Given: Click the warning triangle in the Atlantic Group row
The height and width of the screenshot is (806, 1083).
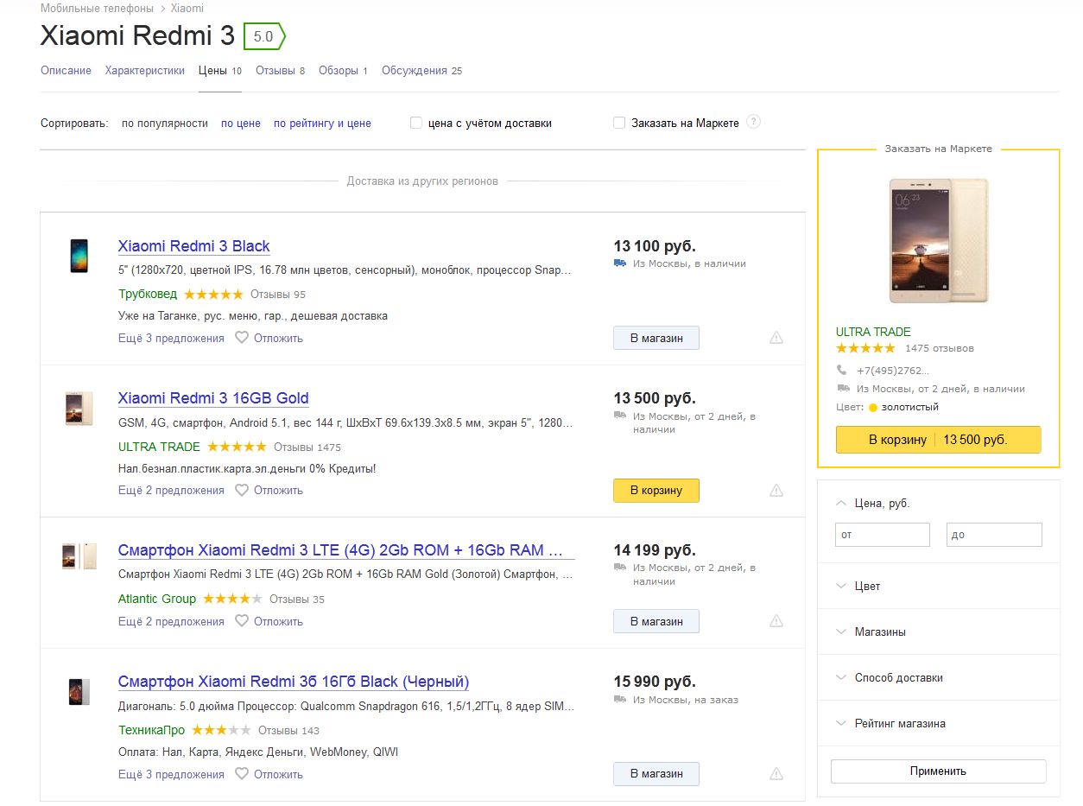Looking at the screenshot, I should click(776, 621).
